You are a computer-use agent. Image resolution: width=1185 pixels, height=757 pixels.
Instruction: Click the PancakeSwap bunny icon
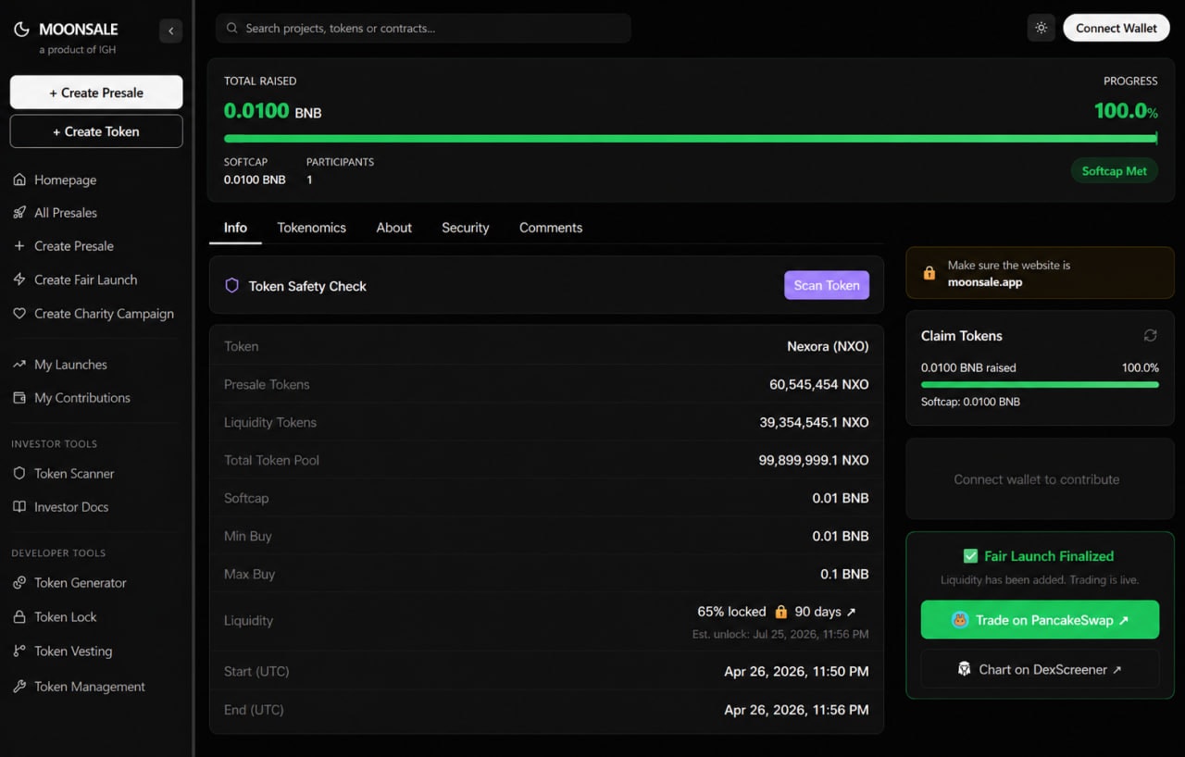(960, 620)
